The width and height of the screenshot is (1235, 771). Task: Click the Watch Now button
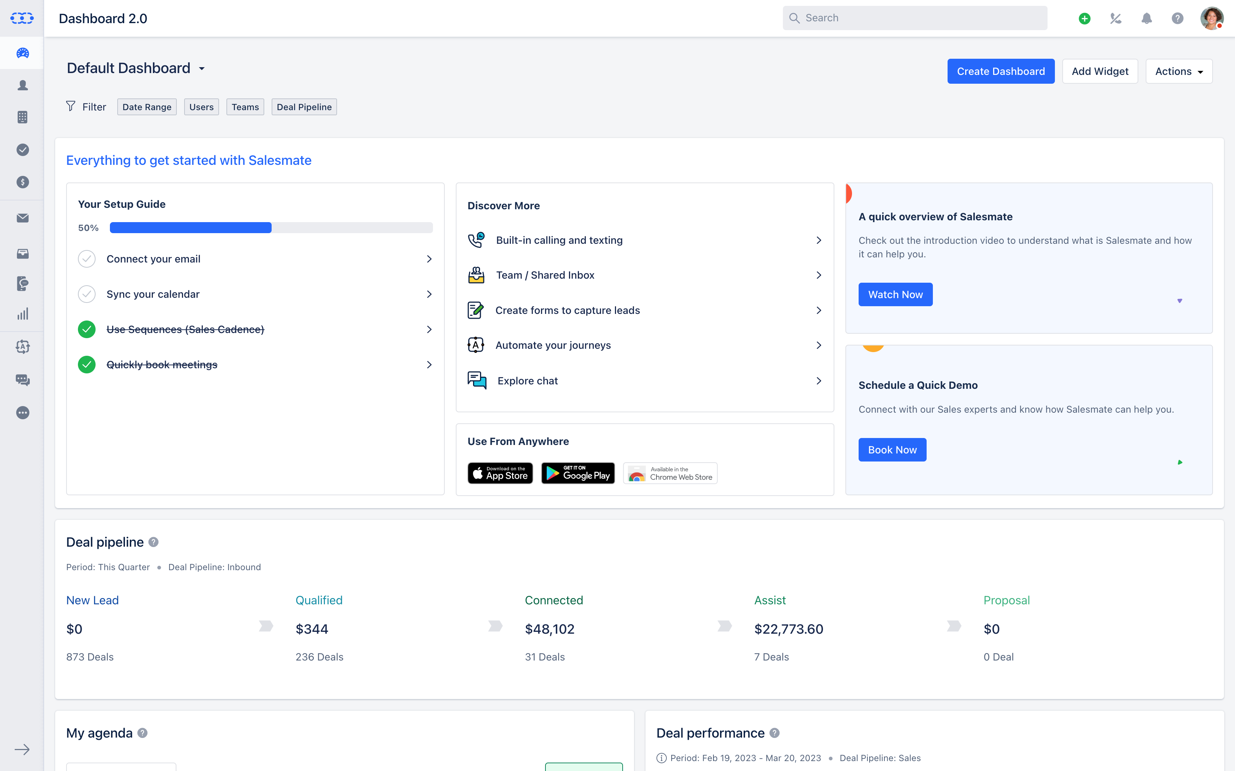pos(895,294)
